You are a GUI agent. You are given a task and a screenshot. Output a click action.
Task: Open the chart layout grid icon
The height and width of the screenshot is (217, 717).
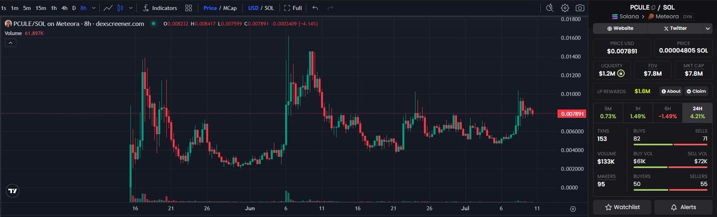[189, 8]
